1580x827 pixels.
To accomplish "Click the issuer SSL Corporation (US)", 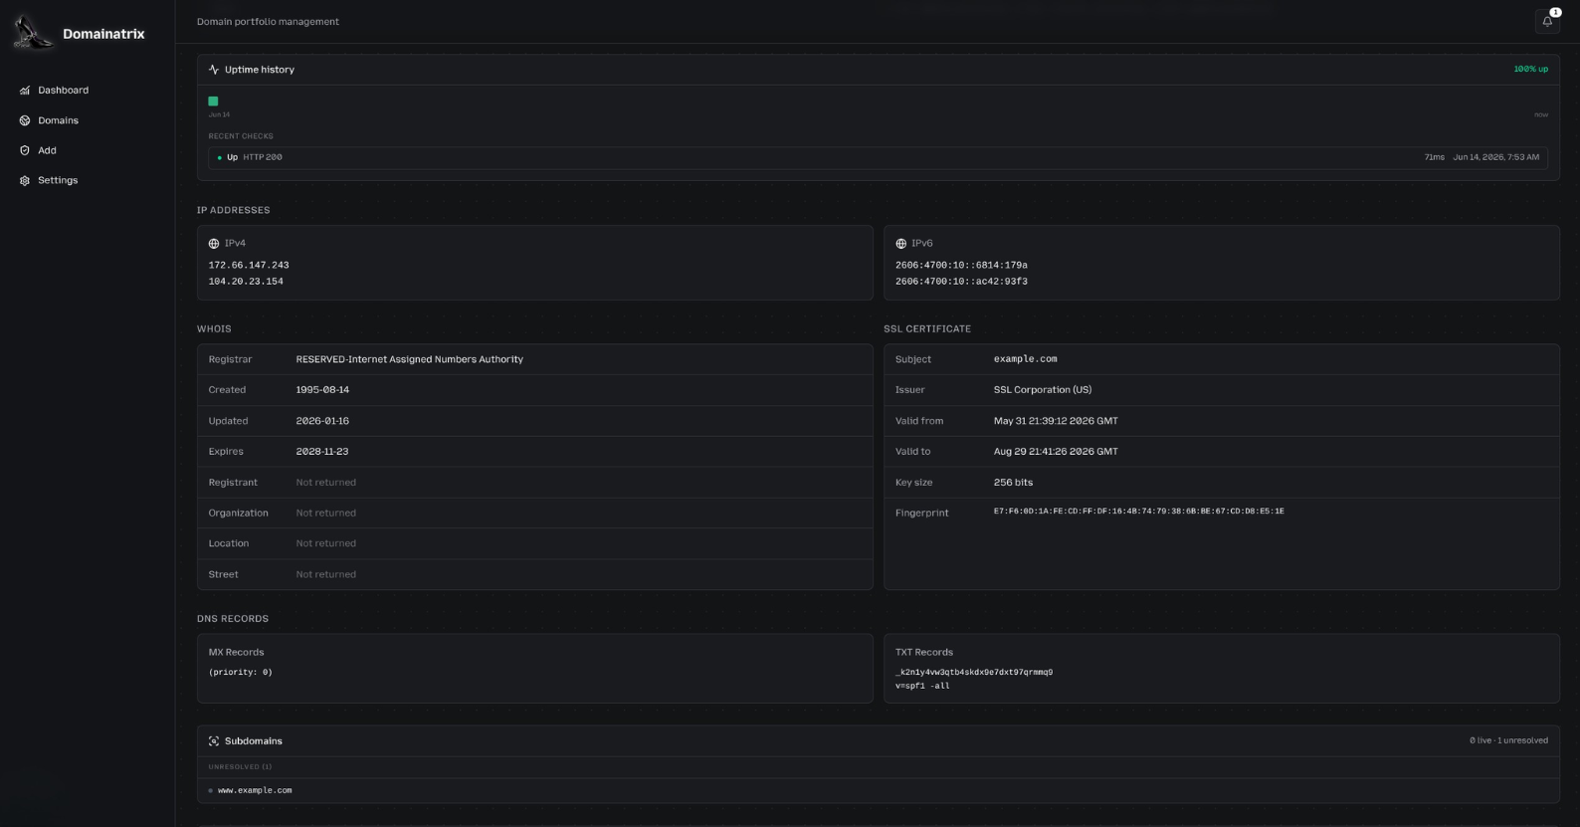I will pyautogui.click(x=1043, y=390).
